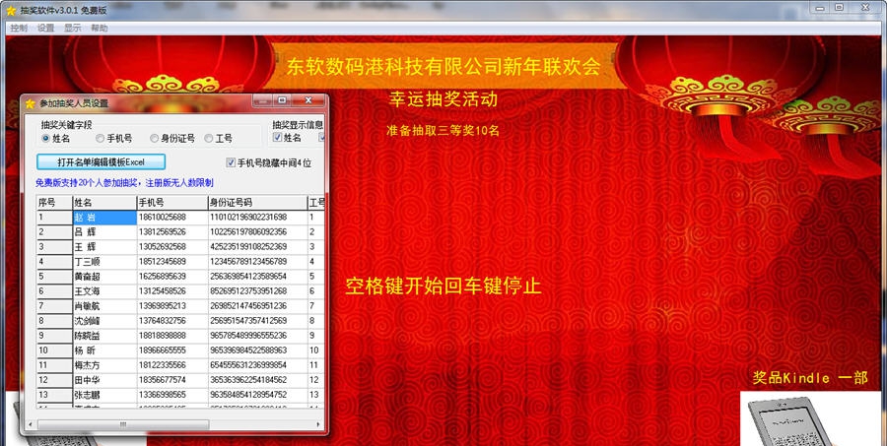Click phone number 13125458526
The image size is (887, 446).
172,291
